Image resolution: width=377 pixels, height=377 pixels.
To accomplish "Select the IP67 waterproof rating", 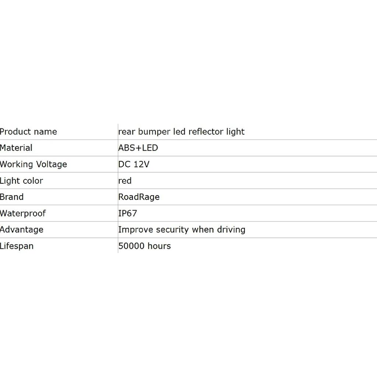I will (x=127, y=213).
